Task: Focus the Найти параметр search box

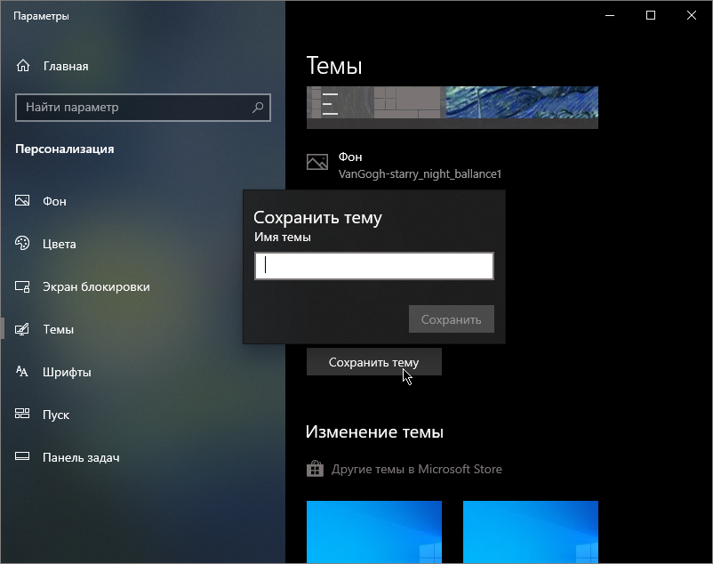Action: coord(143,108)
